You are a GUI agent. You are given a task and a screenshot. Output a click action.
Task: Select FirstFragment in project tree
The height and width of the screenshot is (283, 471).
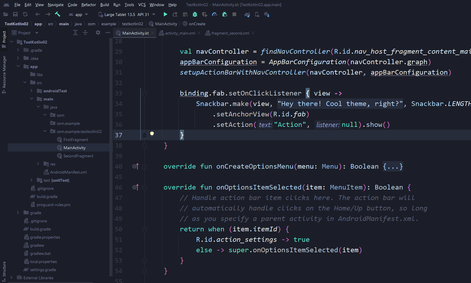click(75, 140)
